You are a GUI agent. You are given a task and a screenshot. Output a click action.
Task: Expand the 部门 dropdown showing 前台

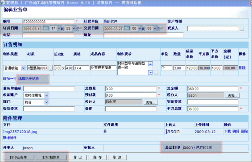47,102
